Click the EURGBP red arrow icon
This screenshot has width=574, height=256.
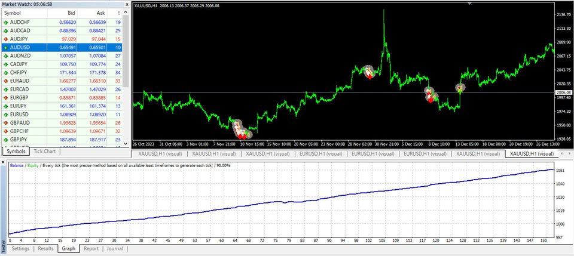6,98
